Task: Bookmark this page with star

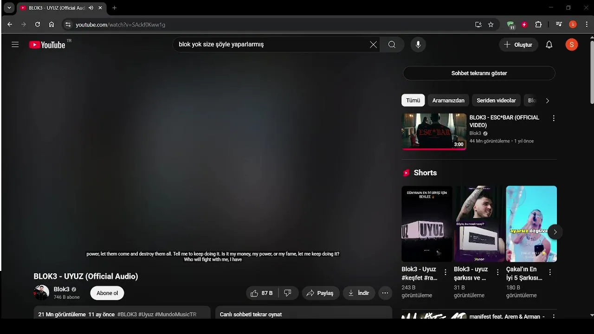Action: [491, 25]
